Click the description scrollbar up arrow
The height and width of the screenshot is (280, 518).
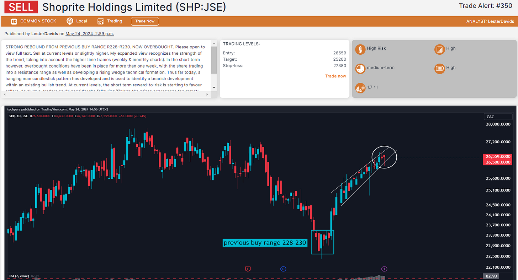coord(213,44)
